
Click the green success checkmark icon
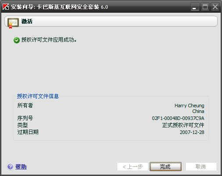[x=17, y=40]
